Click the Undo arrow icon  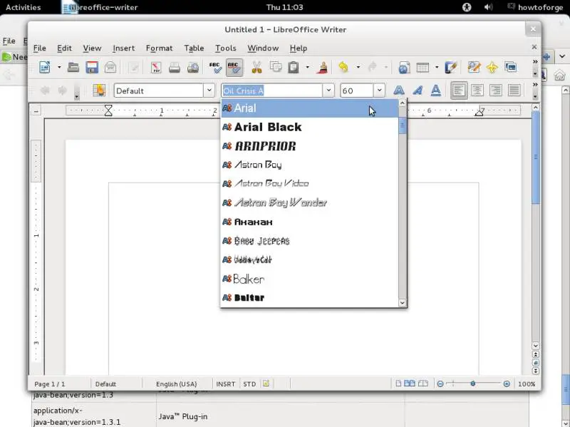pos(343,67)
